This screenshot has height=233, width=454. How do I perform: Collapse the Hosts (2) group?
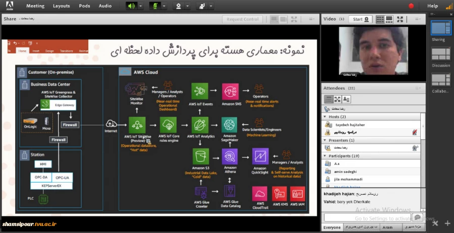point(325,116)
